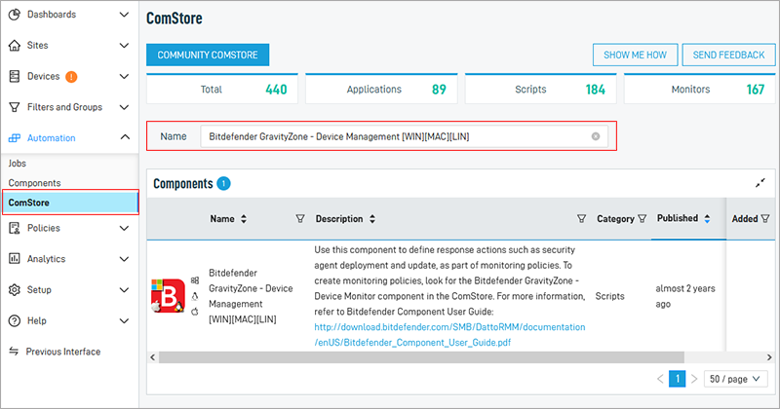Click the Components count badge

coord(224,183)
